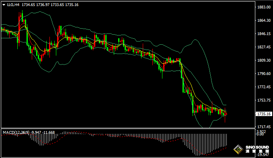The image size is (273, 158).
Task: Select the 1809.30 price axis label
Action: pyautogui.click(x=264, y=60)
